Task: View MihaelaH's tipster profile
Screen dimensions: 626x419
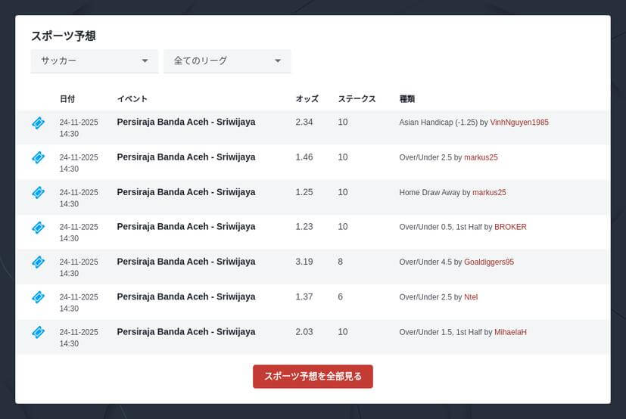Action: pyautogui.click(x=510, y=332)
